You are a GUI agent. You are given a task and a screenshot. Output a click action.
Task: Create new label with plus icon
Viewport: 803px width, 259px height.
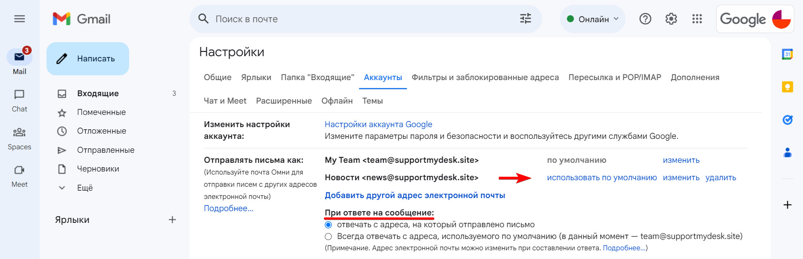(x=172, y=220)
